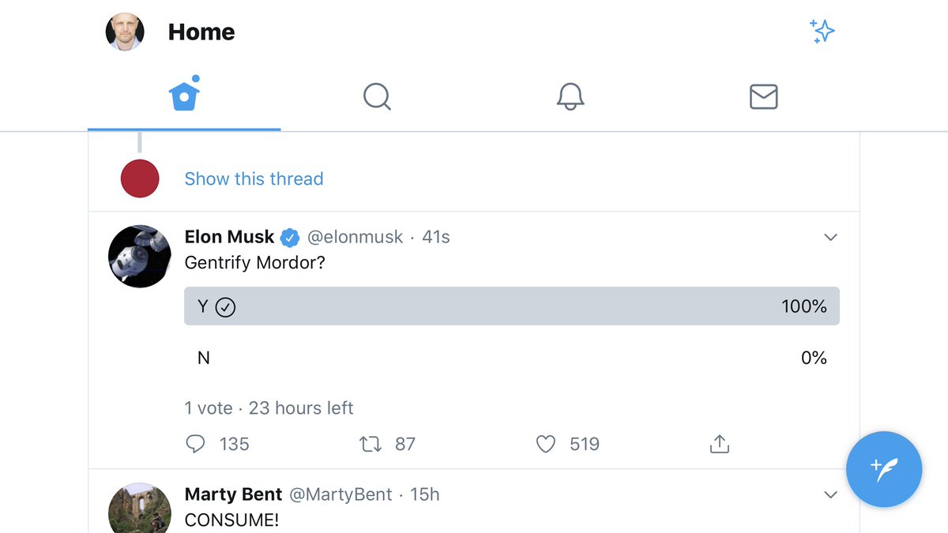
Task: Reply to Elon Musk's tweet
Action: coord(195,445)
